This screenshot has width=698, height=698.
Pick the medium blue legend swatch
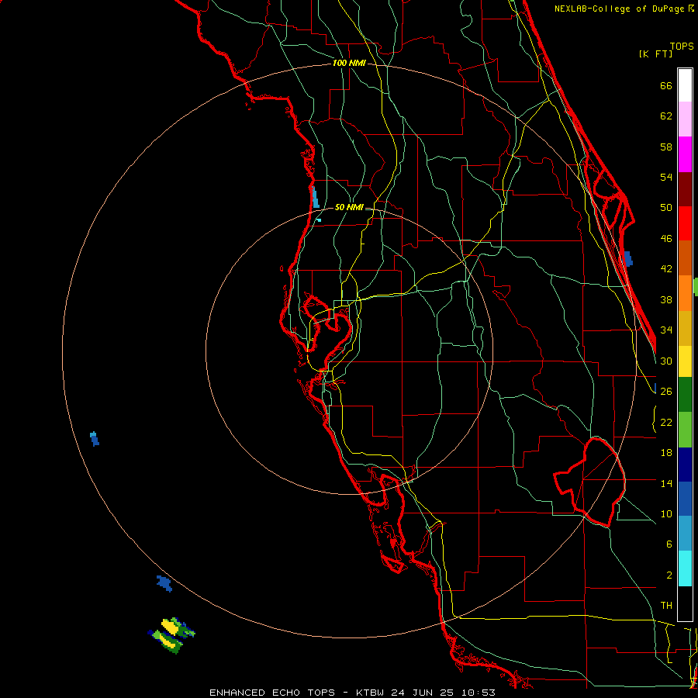tap(685, 499)
